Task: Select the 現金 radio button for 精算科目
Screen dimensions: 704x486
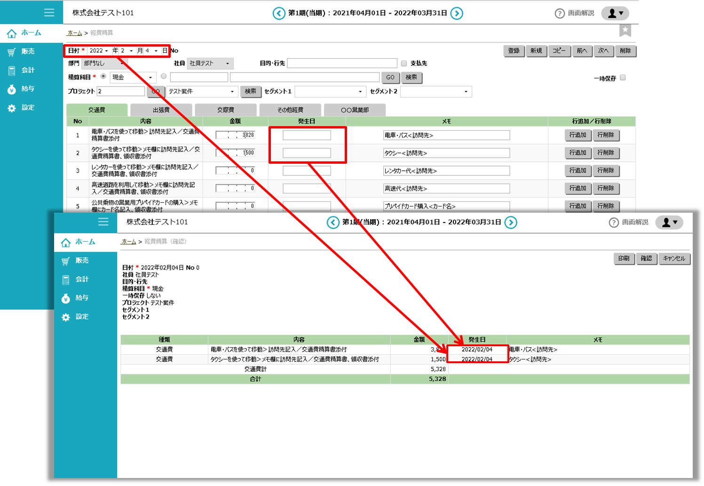Action: (103, 76)
